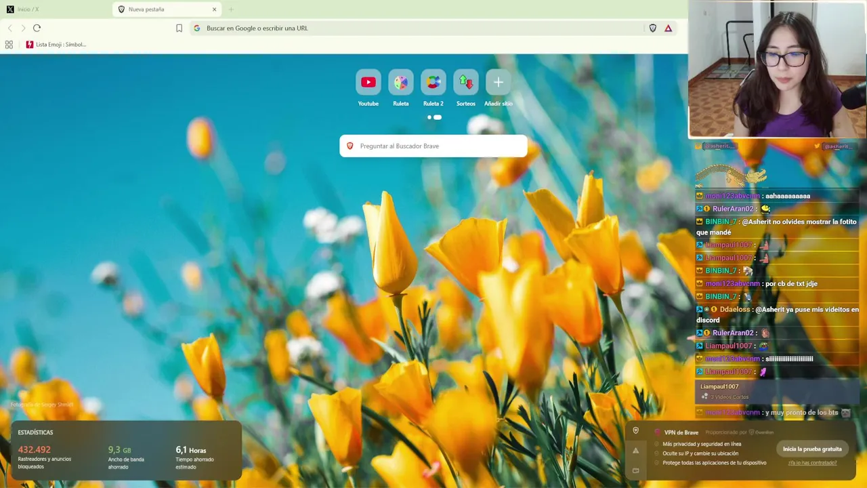Open the Ruleta shortcut tile
867x488 pixels.
(x=401, y=82)
